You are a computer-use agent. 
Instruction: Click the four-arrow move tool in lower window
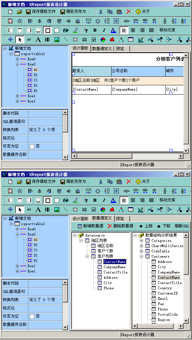[10, 210]
